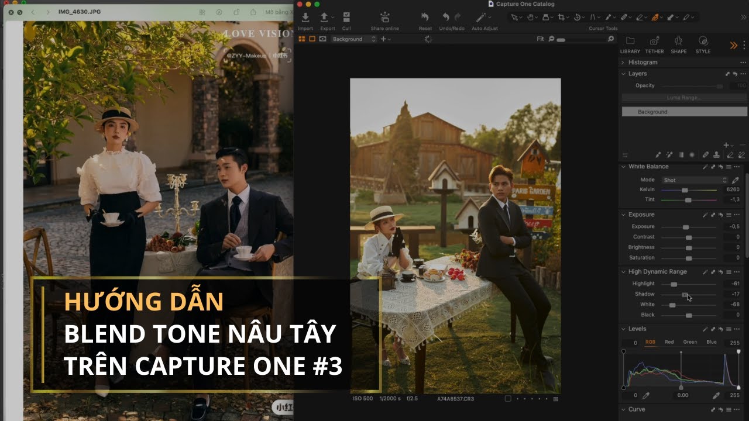Adjust the Kelvin slider
Viewport: 749px width, 421px height.
(685, 190)
